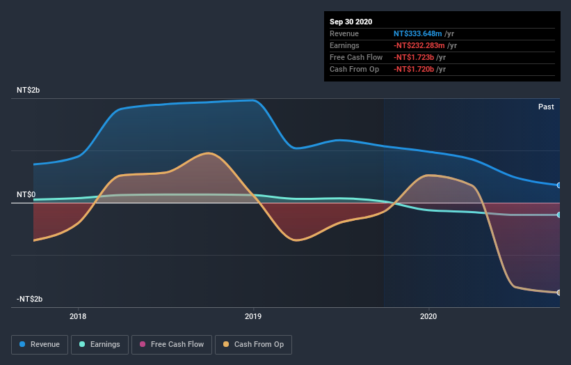Toggle the Cash From Op legend button
571x365 pixels.
(253, 345)
